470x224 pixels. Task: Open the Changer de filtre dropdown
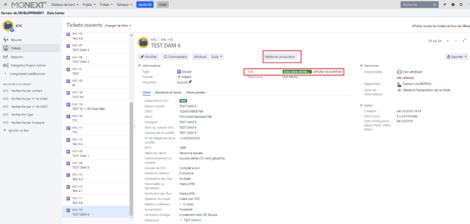click(x=119, y=26)
